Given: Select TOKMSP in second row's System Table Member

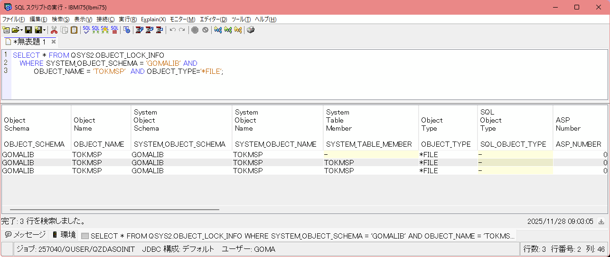Looking at the screenshot, I should point(371,162).
